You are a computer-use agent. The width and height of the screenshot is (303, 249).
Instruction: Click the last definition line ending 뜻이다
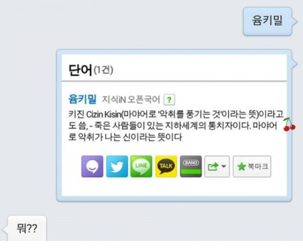pos(125,137)
